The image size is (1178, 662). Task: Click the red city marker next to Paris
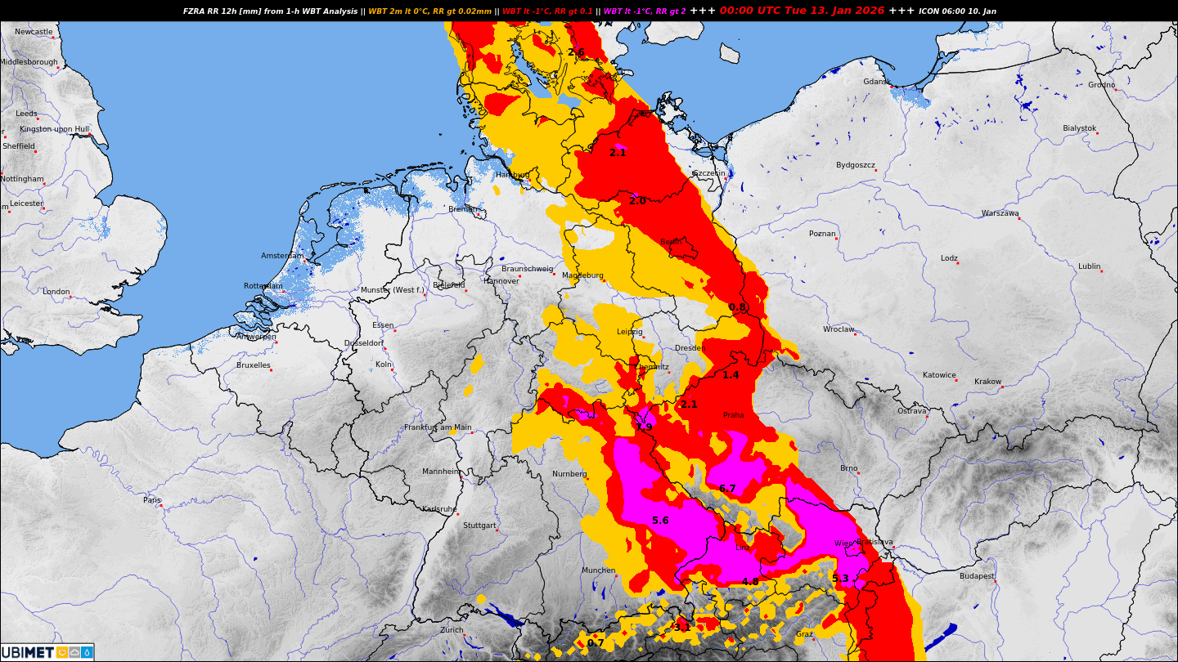coord(161,505)
